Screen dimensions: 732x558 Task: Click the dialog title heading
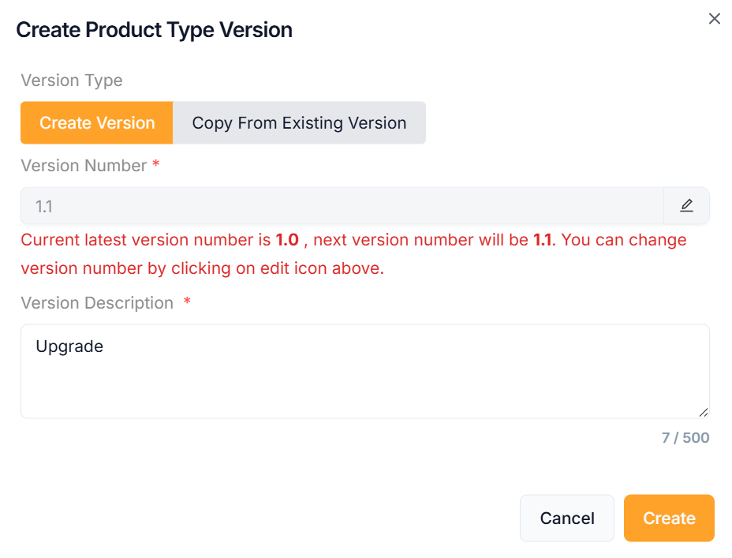pos(155,30)
